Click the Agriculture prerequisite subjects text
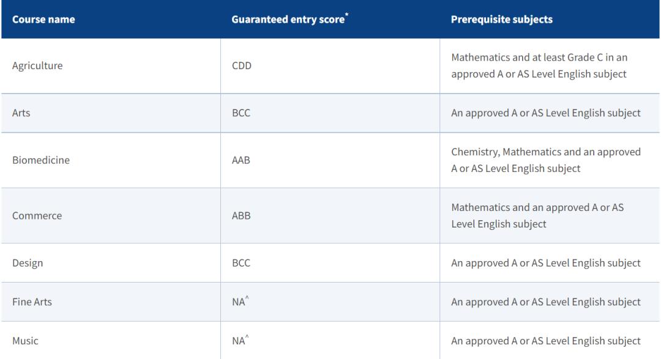 pos(539,66)
